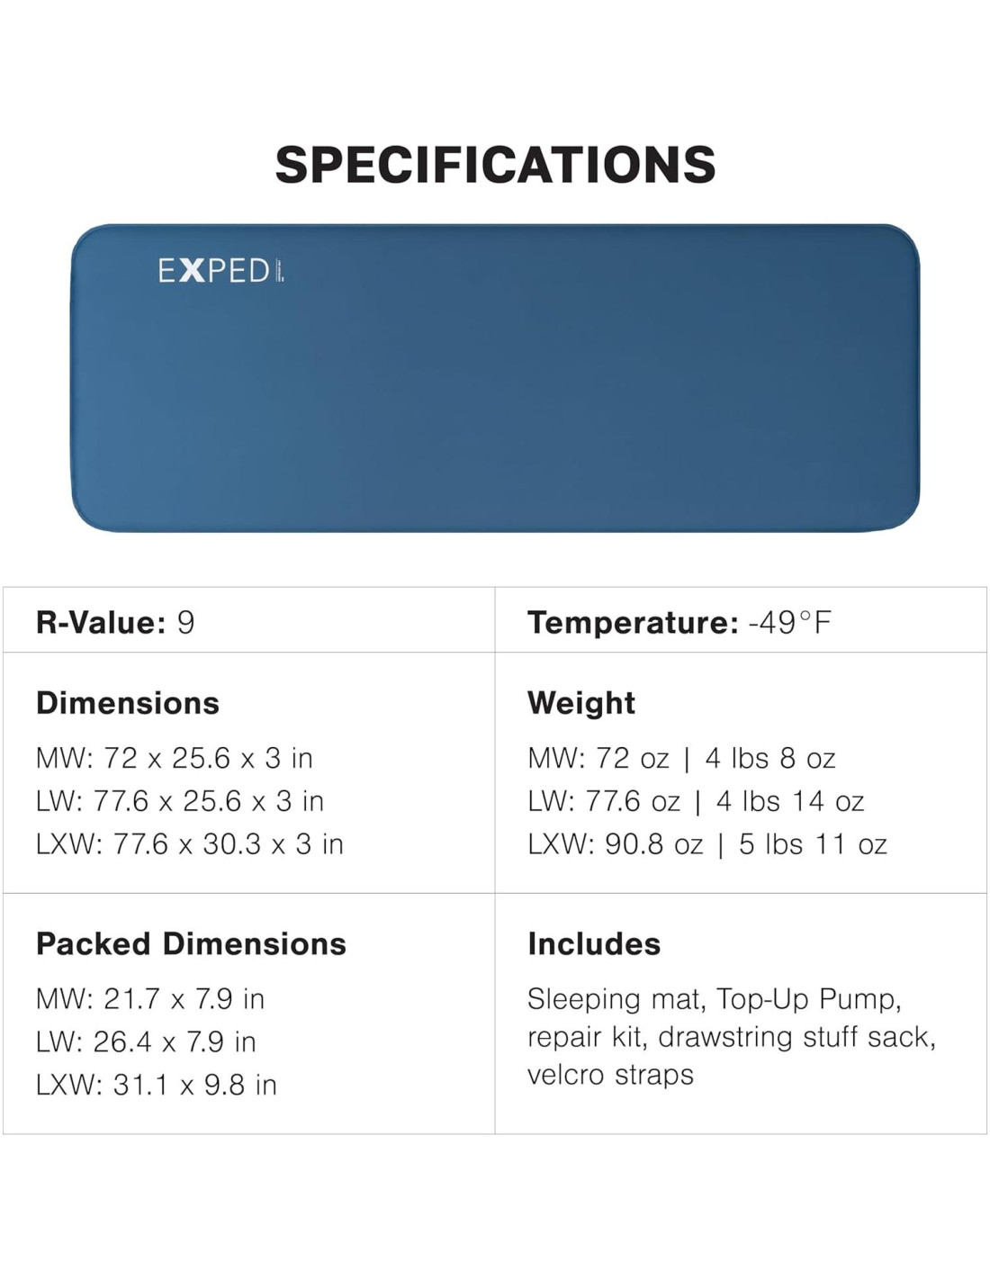Screen dimensions: 990x1280
Task: Click the Dimensions heading
Action: pyautogui.click(x=128, y=703)
